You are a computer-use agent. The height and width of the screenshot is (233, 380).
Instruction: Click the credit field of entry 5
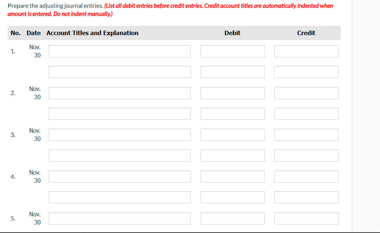(306, 218)
